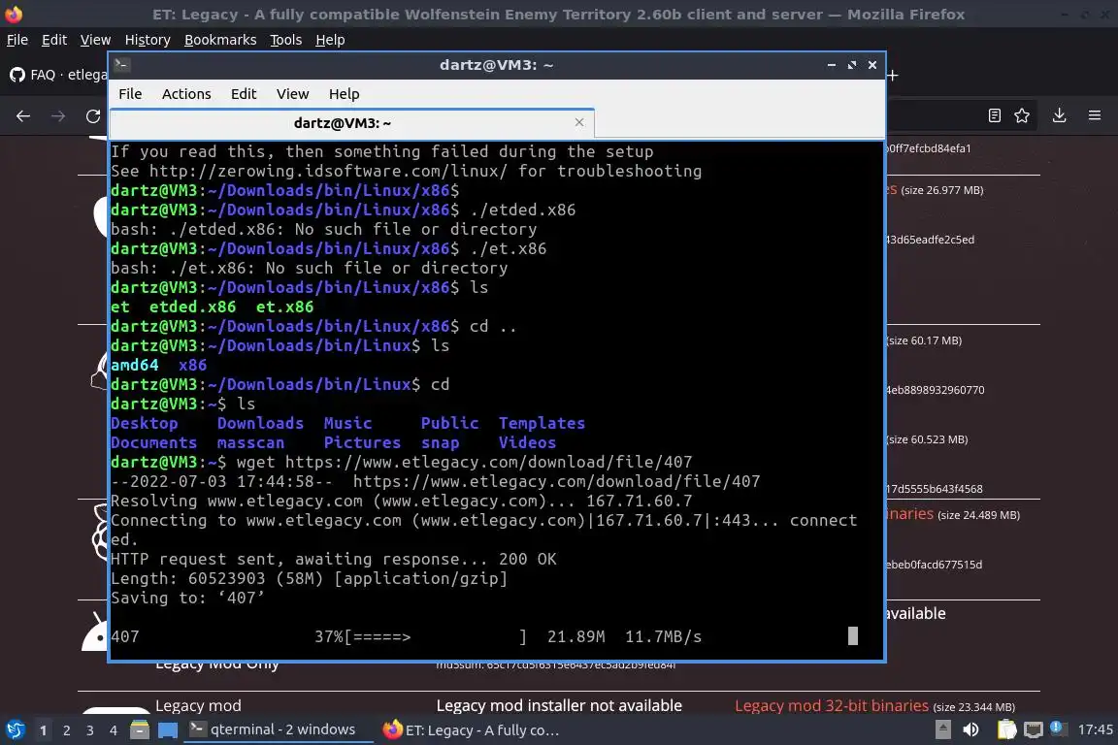The height and width of the screenshot is (745, 1118).
Task: Click 'amd64' directory name in terminal
Action: pos(135,365)
